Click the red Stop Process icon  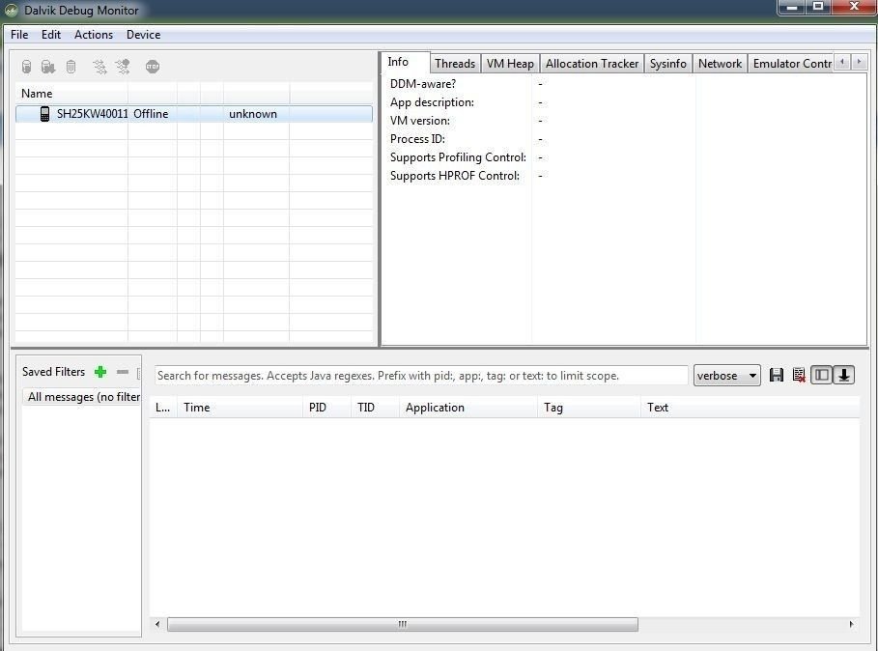pyautogui.click(x=153, y=67)
